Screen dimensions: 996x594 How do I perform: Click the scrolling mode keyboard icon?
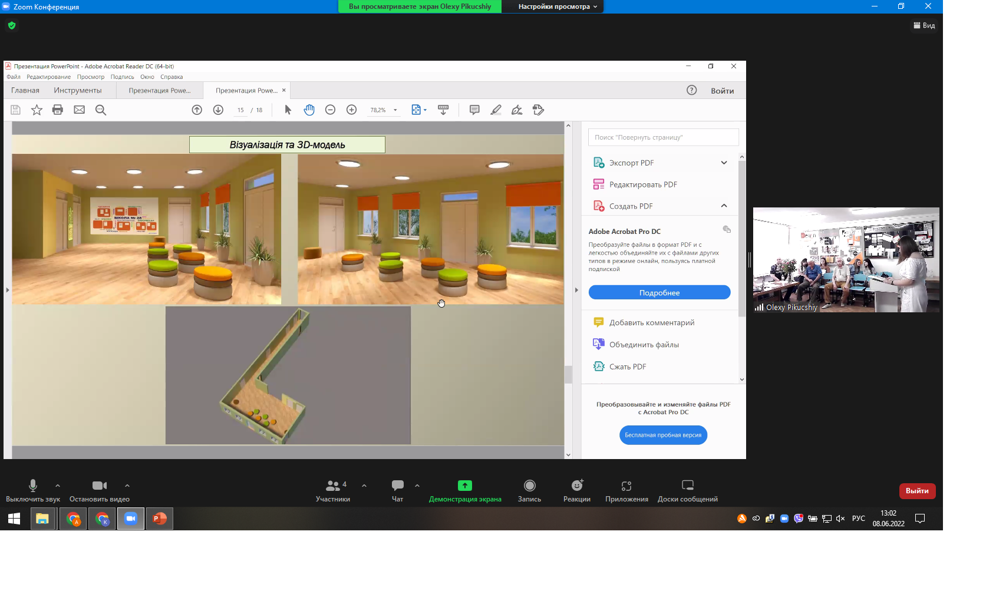[x=443, y=110]
